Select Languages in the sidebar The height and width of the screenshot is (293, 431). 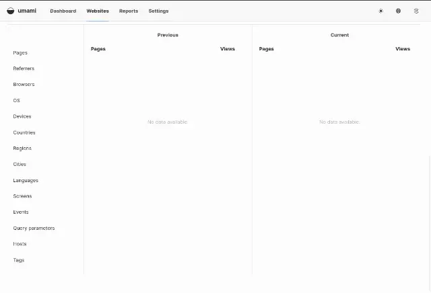click(x=26, y=180)
